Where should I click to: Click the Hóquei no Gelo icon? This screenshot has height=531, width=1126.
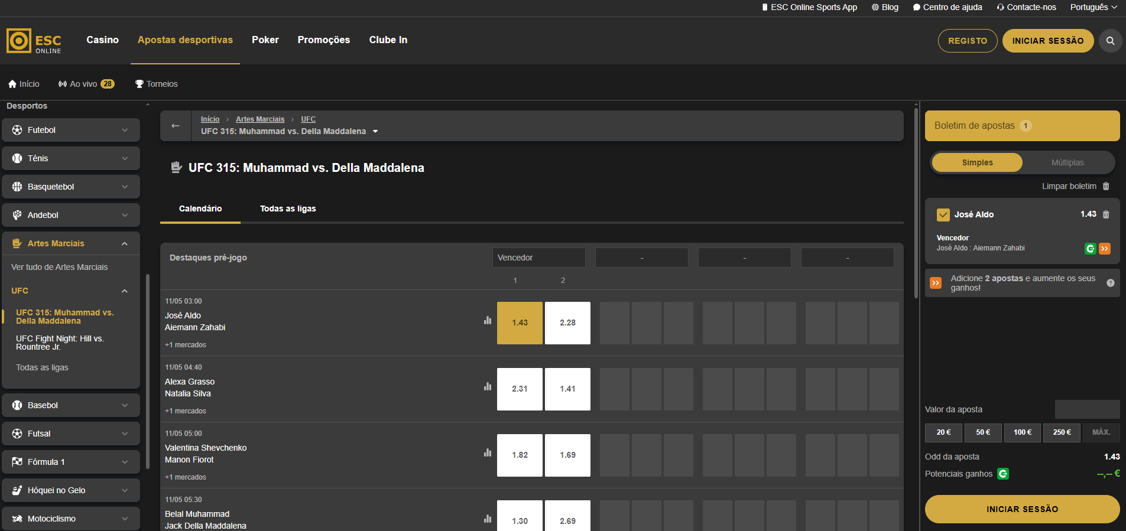(x=17, y=490)
